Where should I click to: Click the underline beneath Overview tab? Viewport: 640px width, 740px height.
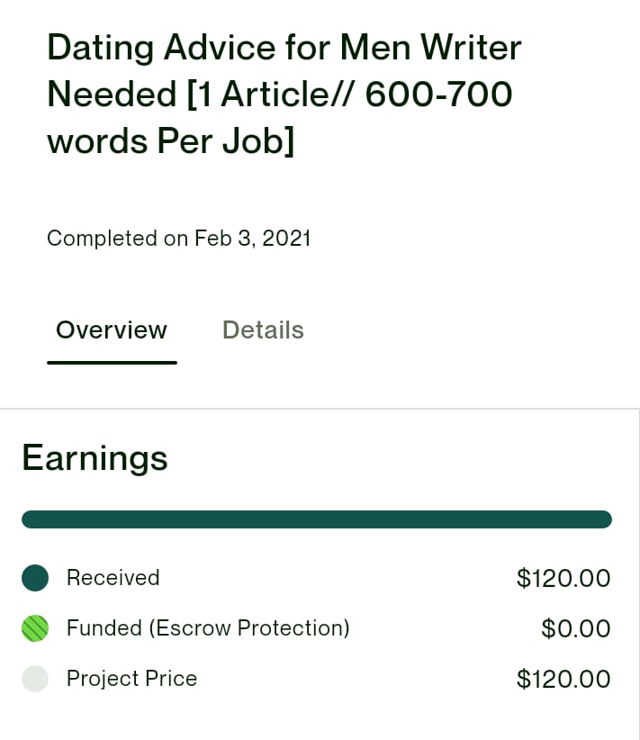(112, 363)
